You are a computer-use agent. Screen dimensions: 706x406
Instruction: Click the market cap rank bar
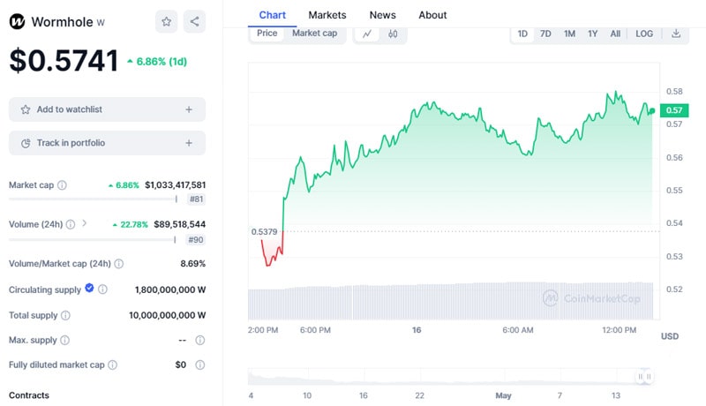[x=93, y=199]
